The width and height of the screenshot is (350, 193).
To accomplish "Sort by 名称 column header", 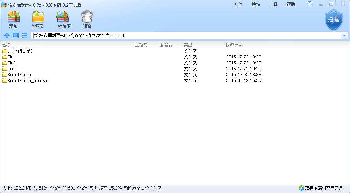I will point(6,45).
